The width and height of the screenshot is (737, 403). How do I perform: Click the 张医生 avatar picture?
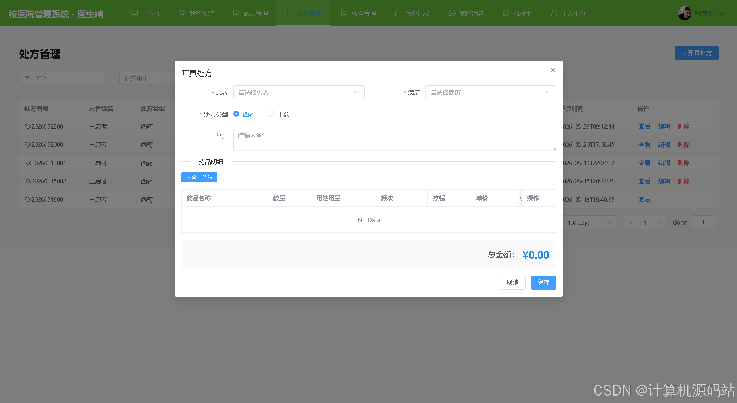pyautogui.click(x=685, y=13)
